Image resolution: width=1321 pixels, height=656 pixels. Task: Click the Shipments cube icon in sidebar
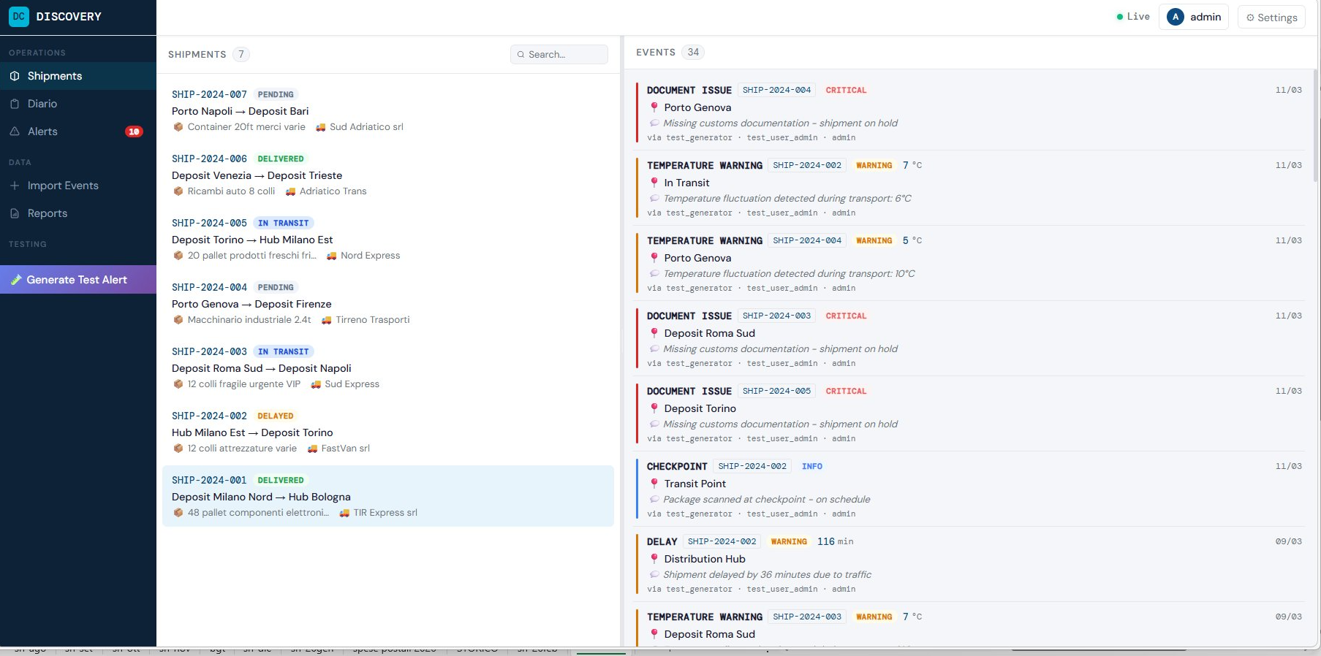point(15,76)
